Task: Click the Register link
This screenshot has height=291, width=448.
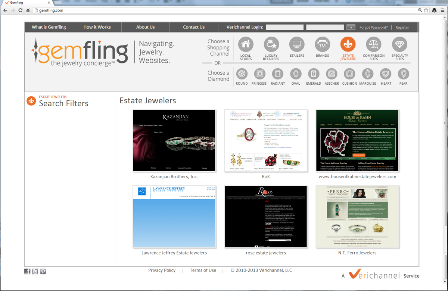Action: coord(402,27)
